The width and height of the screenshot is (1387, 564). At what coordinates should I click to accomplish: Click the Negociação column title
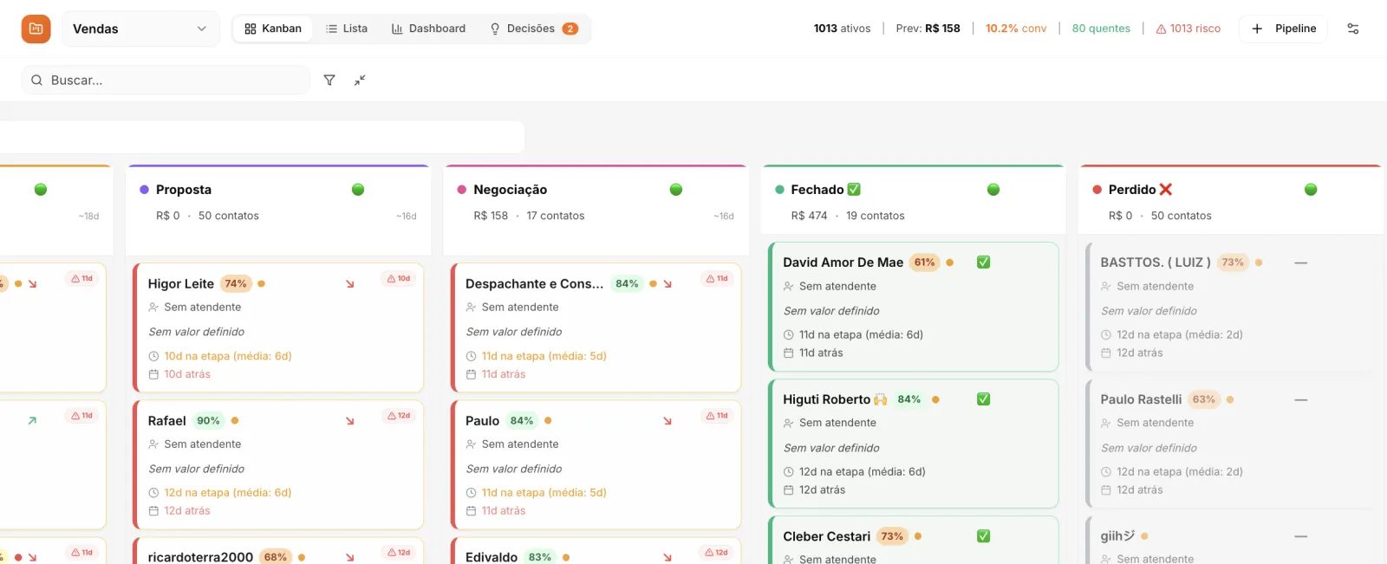(511, 190)
